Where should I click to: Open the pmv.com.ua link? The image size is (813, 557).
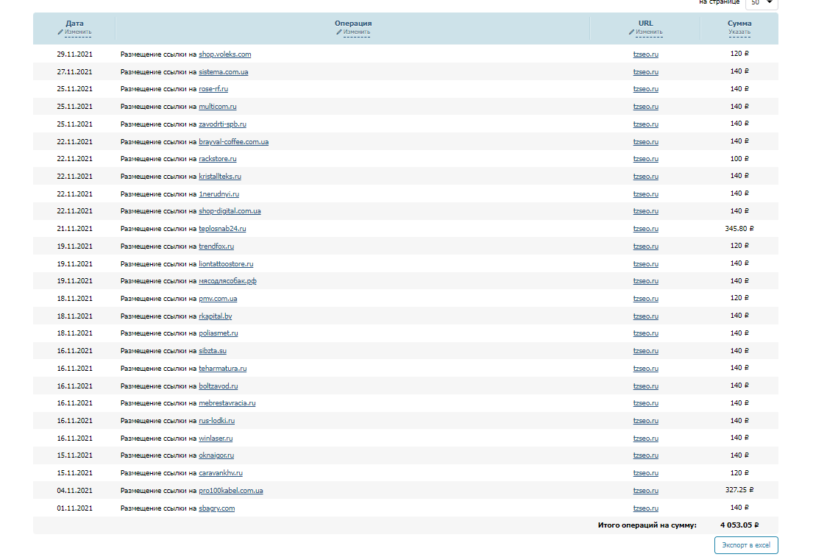coord(218,299)
